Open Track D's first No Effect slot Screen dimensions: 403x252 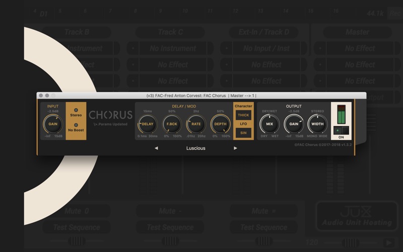tap(266, 65)
